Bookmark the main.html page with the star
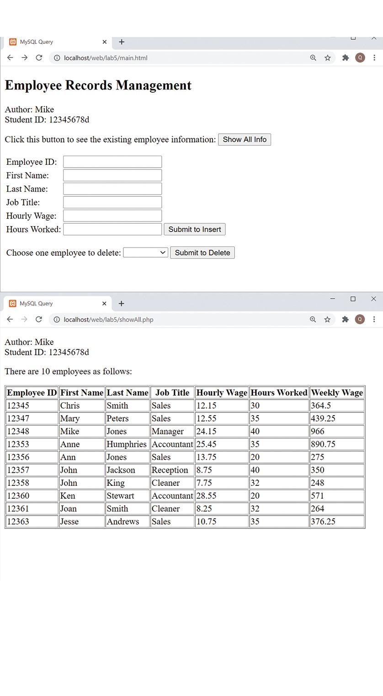Viewport: 383px width, 696px height. click(328, 58)
